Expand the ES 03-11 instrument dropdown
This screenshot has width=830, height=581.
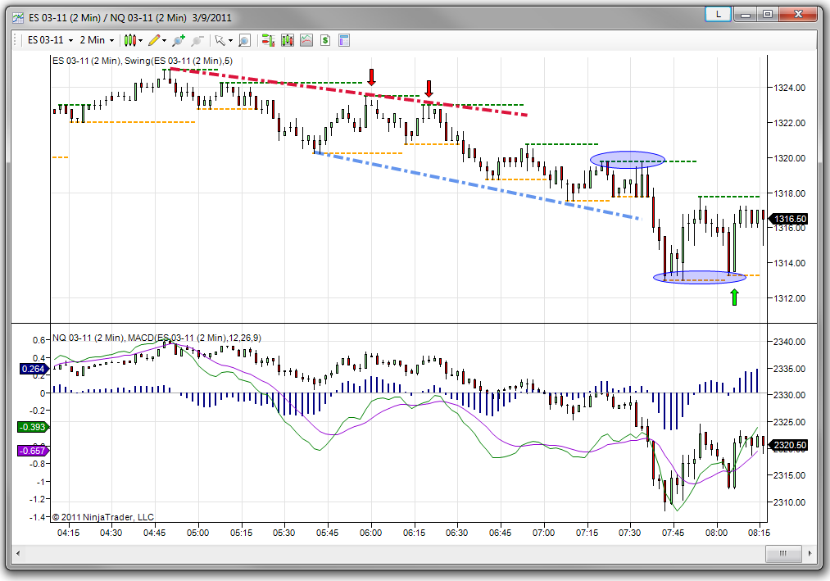pyautogui.click(x=71, y=40)
